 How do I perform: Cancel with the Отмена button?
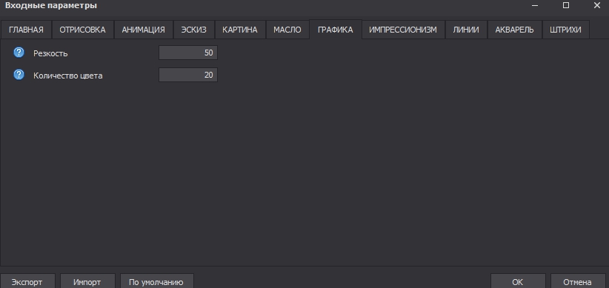pos(578,282)
